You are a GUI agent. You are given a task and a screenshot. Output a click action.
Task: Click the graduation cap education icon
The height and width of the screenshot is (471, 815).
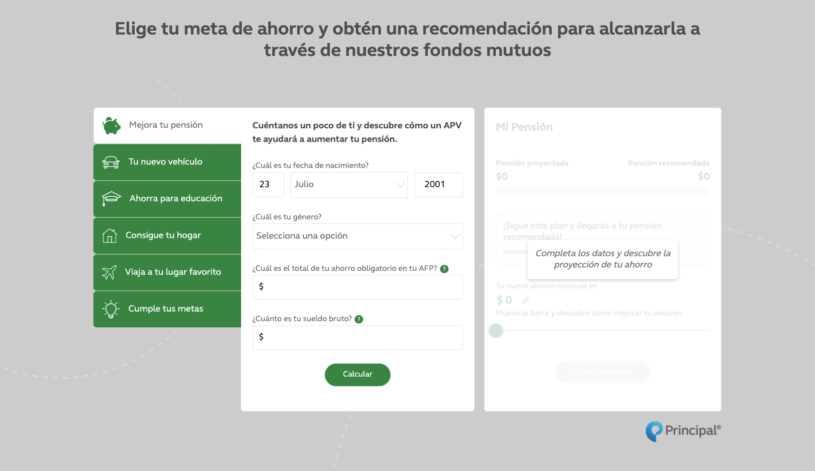[x=111, y=198]
